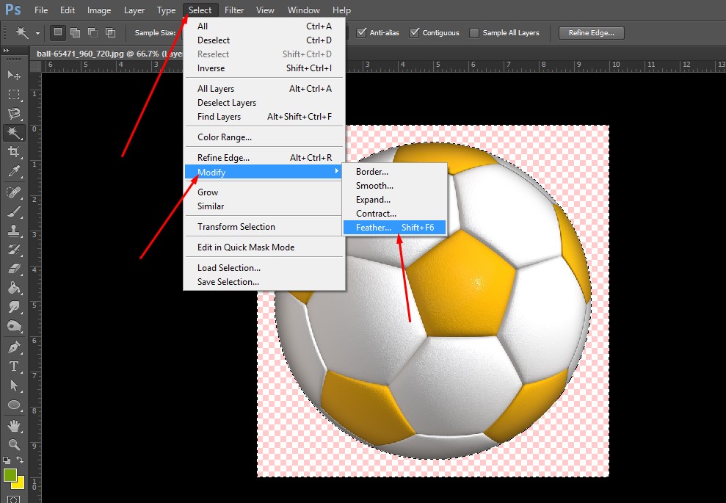Image resolution: width=726 pixels, height=503 pixels.
Task: Select the Eyedropper tool
Action: pos(14,171)
